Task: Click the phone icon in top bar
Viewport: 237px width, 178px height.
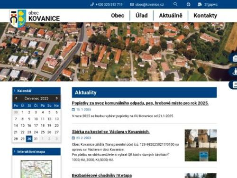Action: pos(92,4)
